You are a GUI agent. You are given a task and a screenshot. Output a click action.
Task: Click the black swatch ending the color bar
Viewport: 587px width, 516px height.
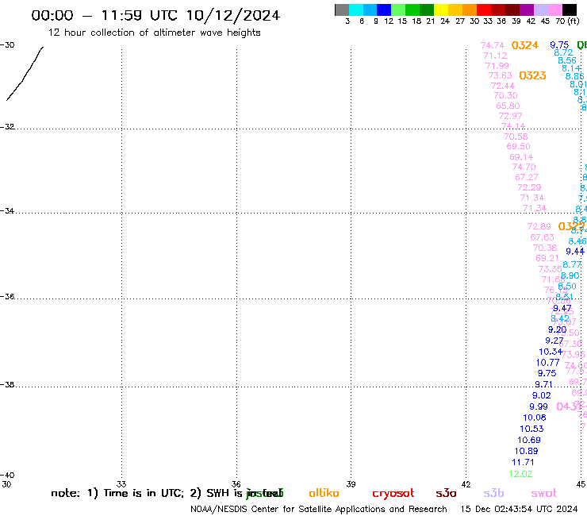tap(570, 10)
